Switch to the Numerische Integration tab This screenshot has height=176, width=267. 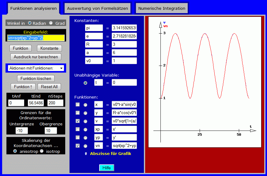(162, 8)
